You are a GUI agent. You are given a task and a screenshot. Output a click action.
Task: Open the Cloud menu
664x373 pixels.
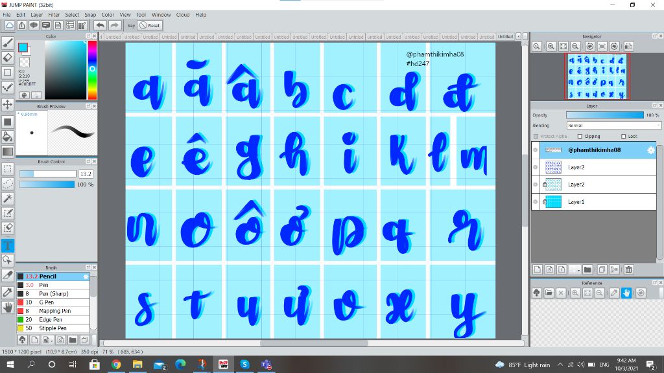coord(183,15)
